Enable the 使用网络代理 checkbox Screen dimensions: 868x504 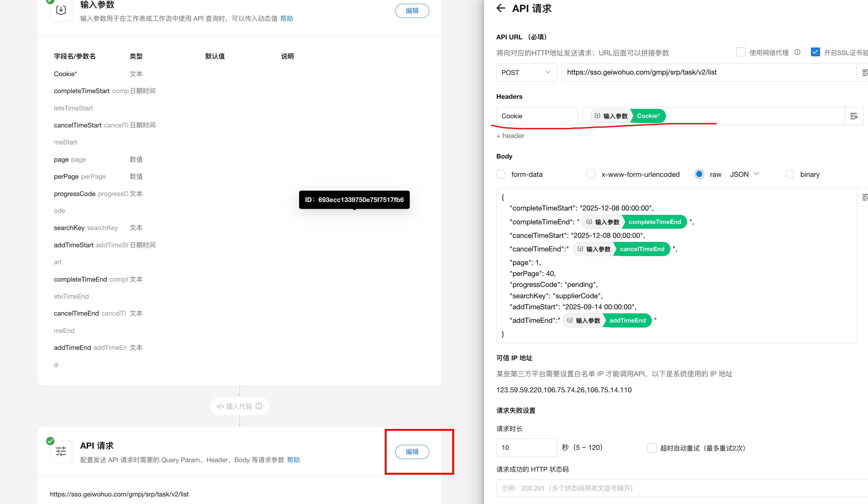point(740,52)
